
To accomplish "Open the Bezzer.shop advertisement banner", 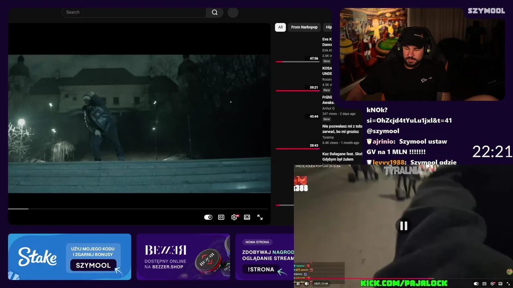I will pos(183,257).
